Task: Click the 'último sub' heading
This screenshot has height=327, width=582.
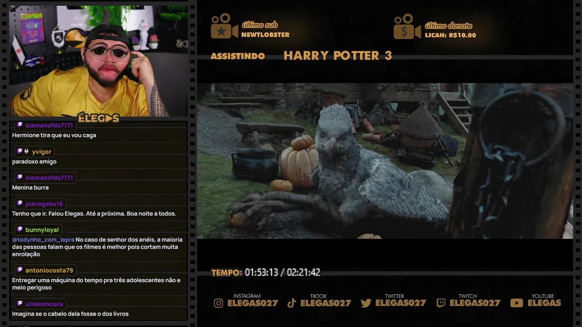Action: point(260,25)
